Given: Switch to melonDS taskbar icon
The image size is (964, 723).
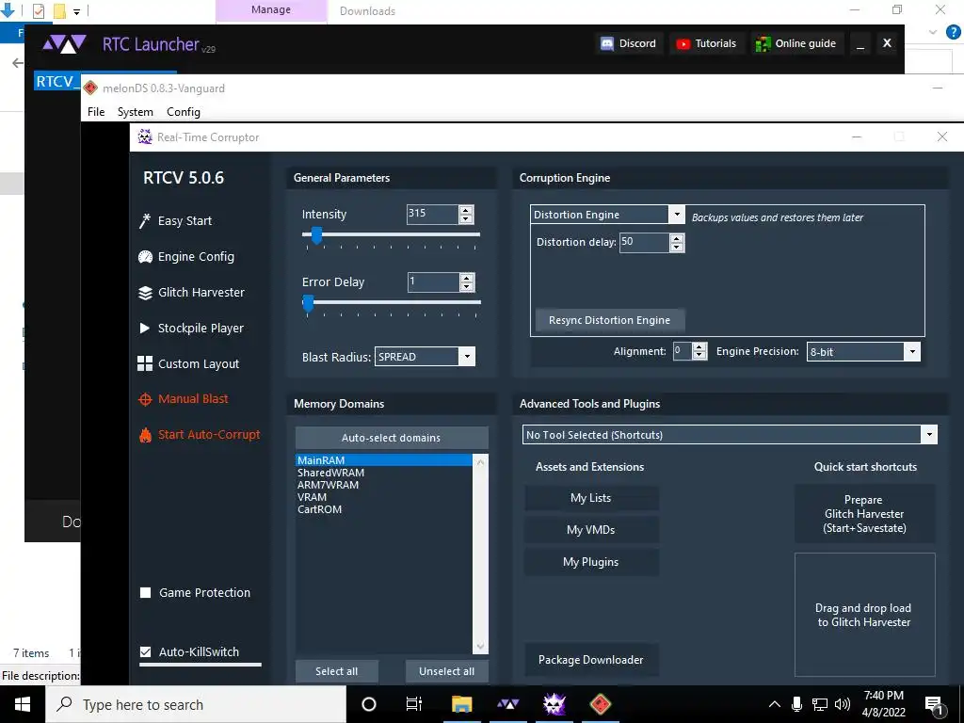Looking at the screenshot, I should point(601,704).
